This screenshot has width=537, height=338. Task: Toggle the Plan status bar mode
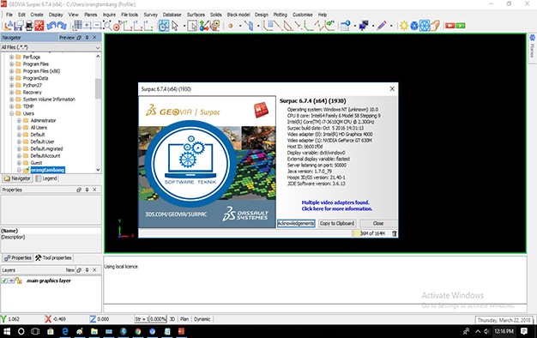coord(184,319)
